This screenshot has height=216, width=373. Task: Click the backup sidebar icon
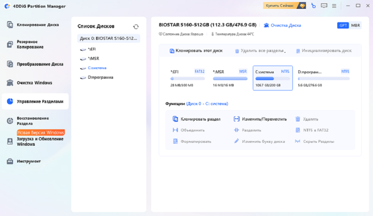(10, 44)
